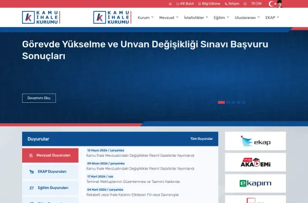
Task: Click the EKAP Duyuruları bird icon
Action: tap(31, 172)
